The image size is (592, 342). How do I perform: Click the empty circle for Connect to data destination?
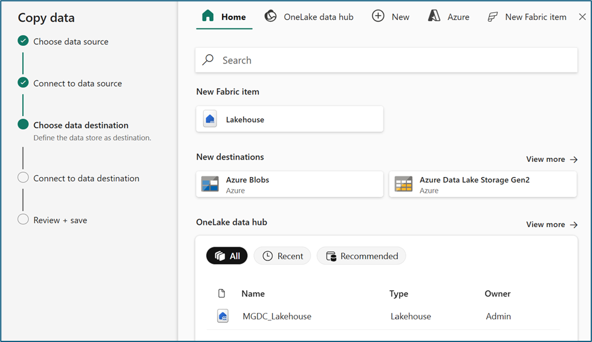tap(23, 178)
